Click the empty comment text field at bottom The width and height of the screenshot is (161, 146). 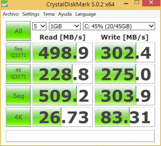(x=80, y=136)
